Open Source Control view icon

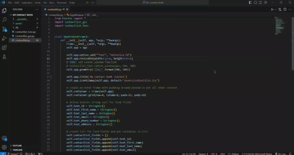pyautogui.click(x=4, y=29)
